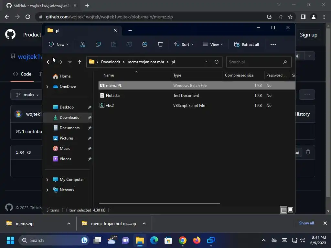This screenshot has height=248, width=331.
Task: Open the Product menu on GitHub
Action: (32, 35)
